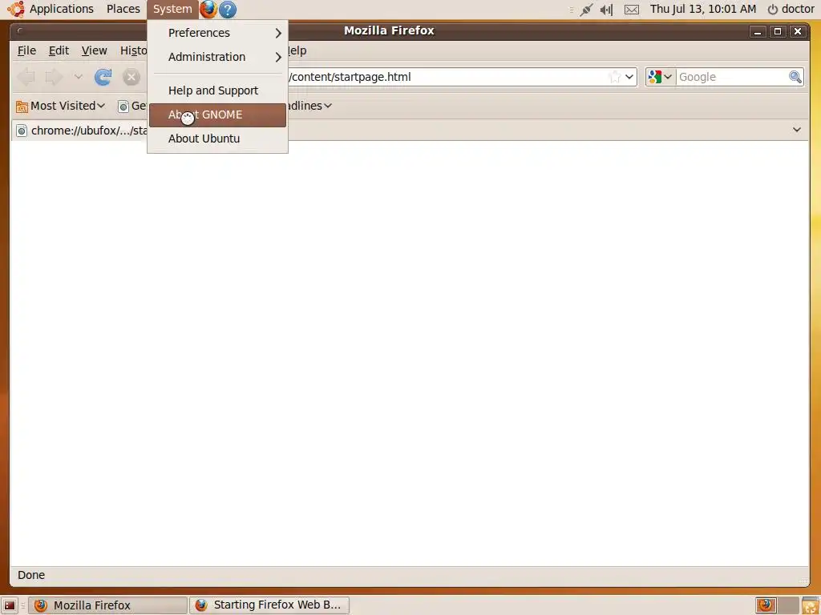Select the chrome://ubufox tab
The width and height of the screenshot is (821, 615).
click(79, 131)
